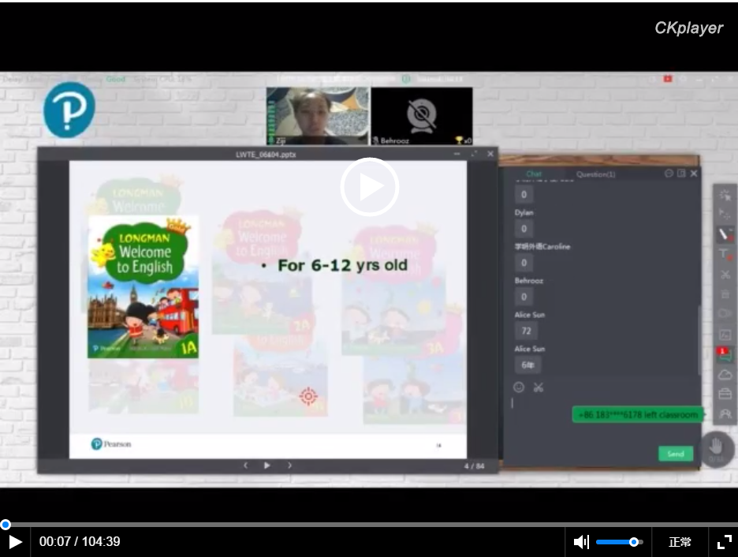Image resolution: width=738 pixels, height=557 pixels.
Task: Click the Caroline sender name in chat
Action: coord(542,247)
